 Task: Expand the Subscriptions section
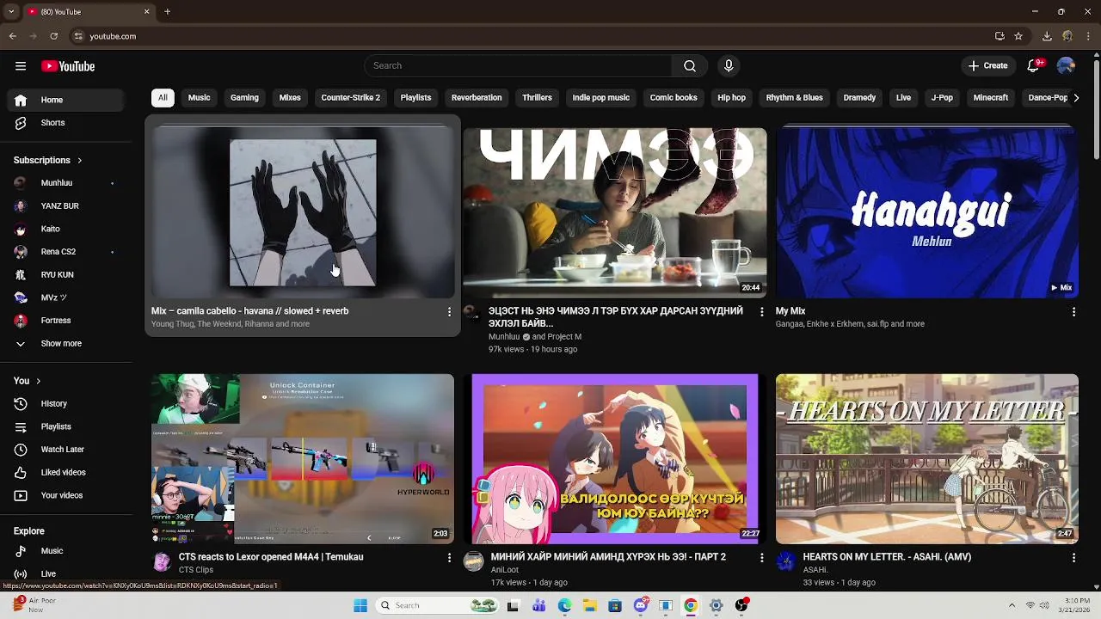48,161
